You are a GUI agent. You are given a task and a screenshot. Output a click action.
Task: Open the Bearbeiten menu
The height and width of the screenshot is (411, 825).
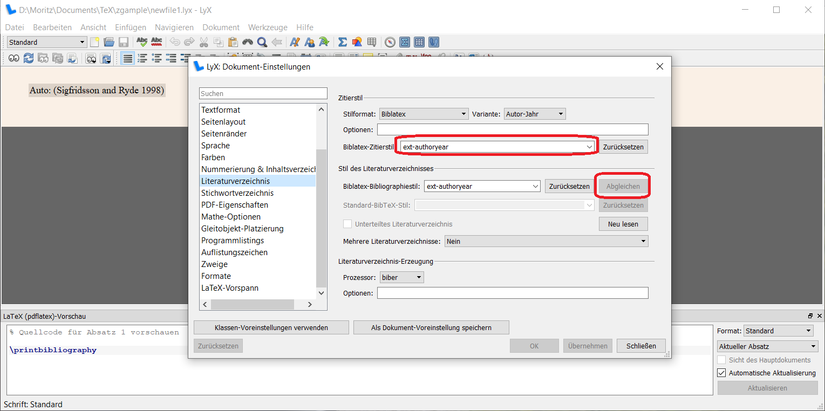click(52, 27)
